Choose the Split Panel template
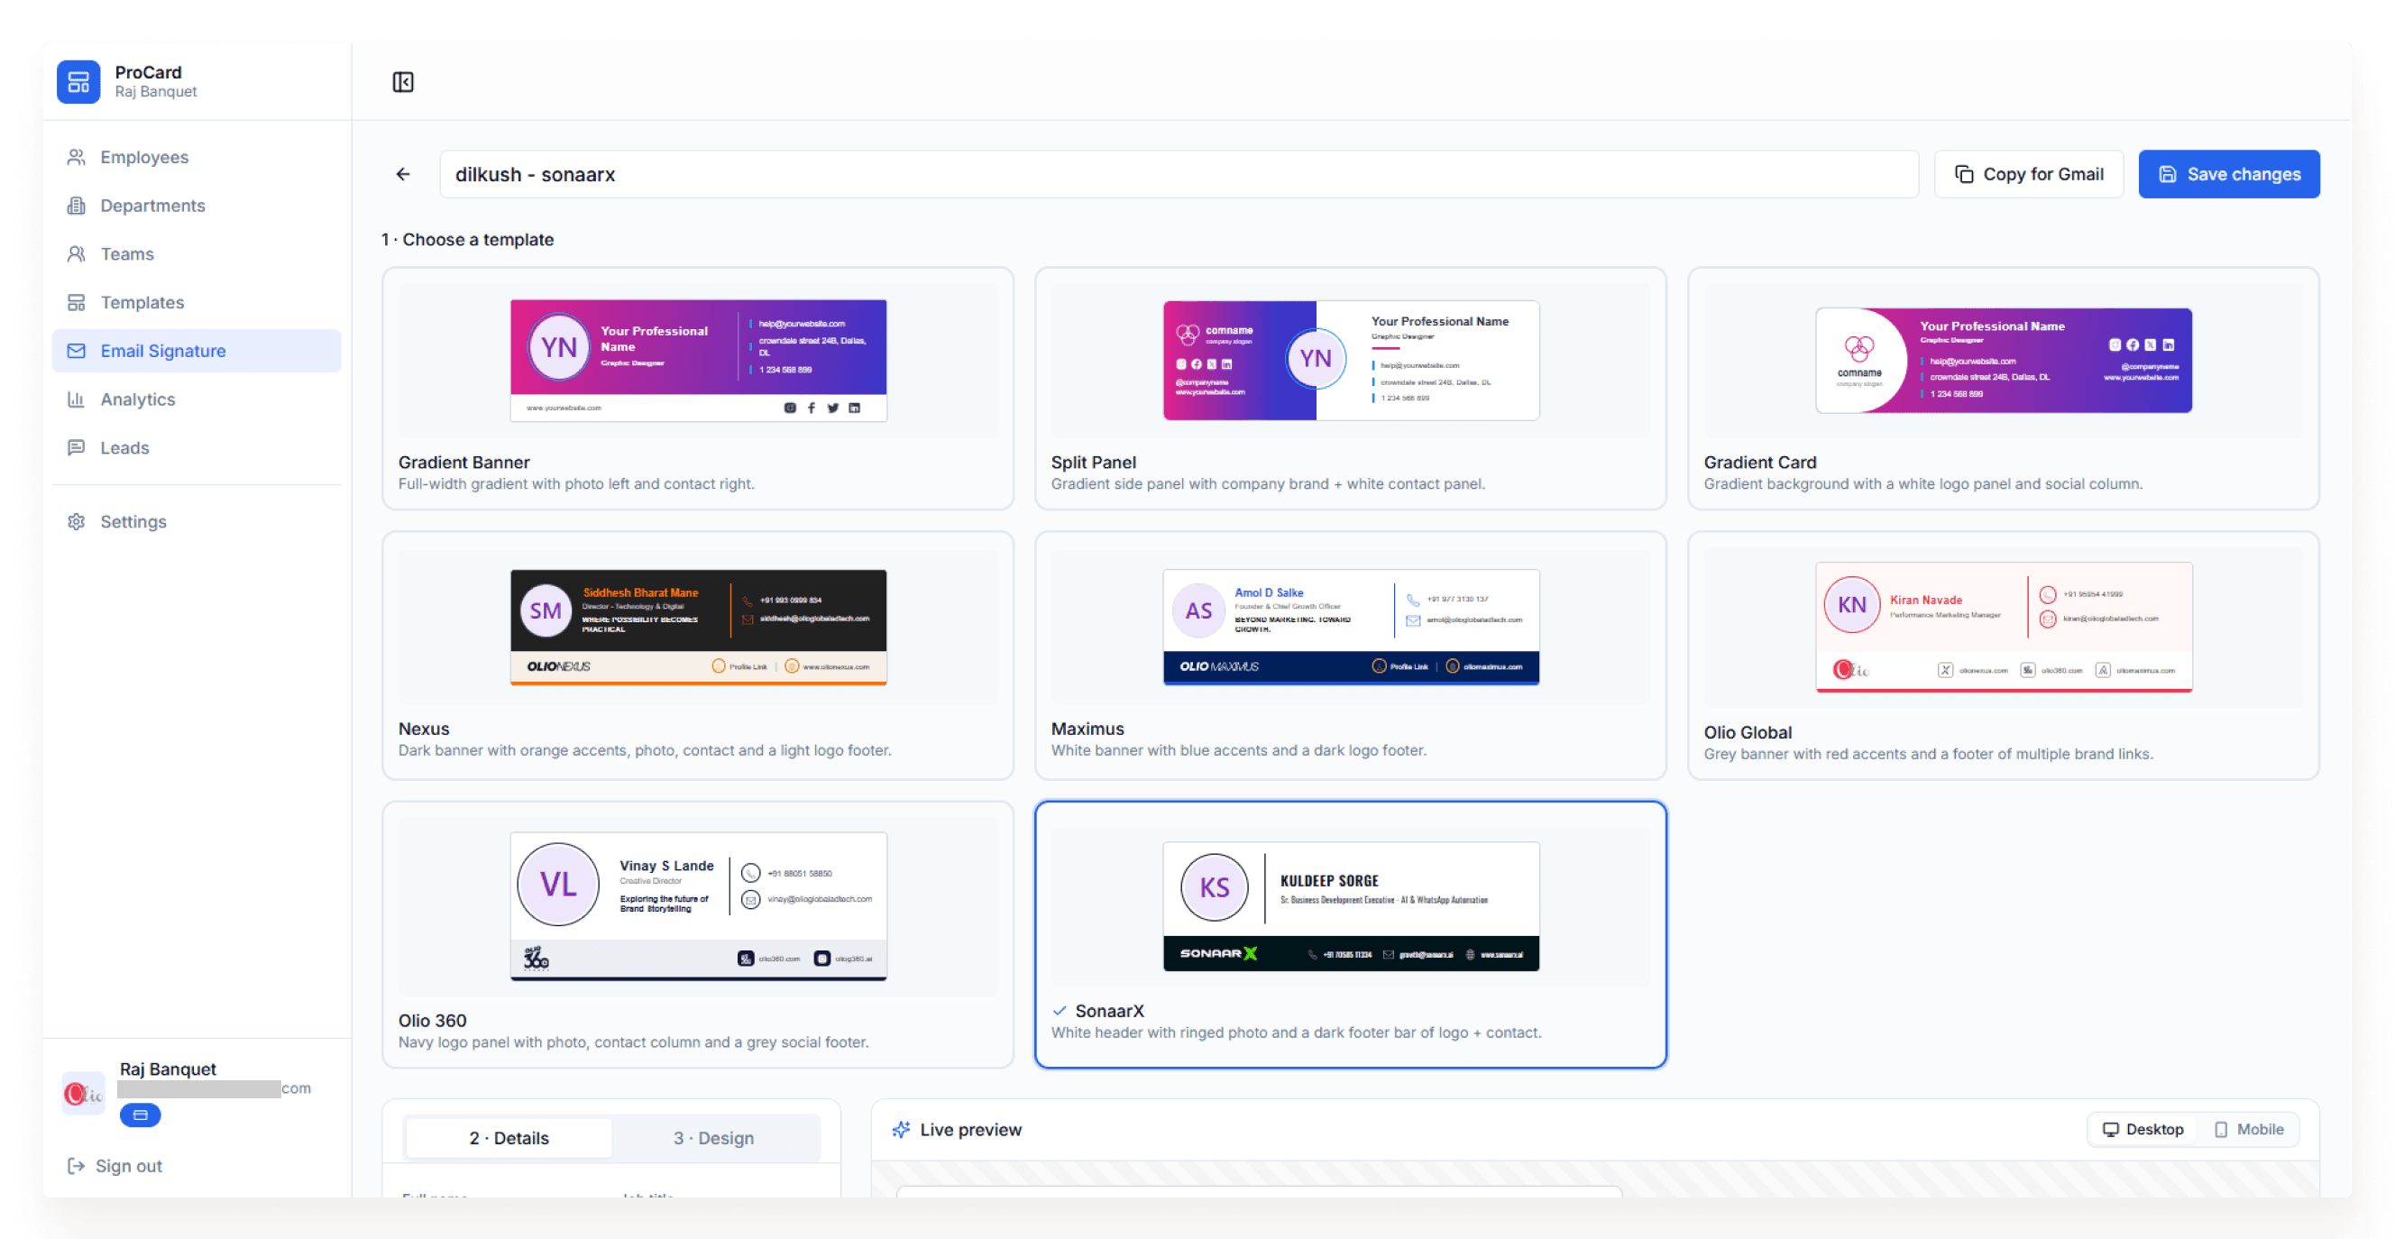The image size is (2395, 1239). click(1350, 389)
